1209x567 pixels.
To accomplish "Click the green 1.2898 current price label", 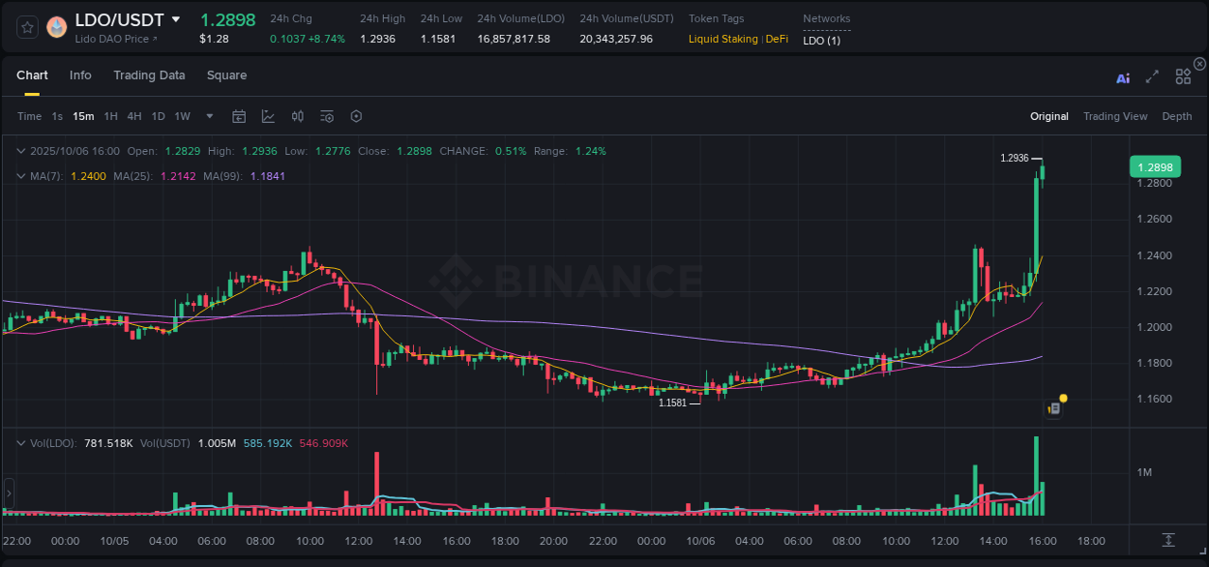I will [x=1155, y=166].
